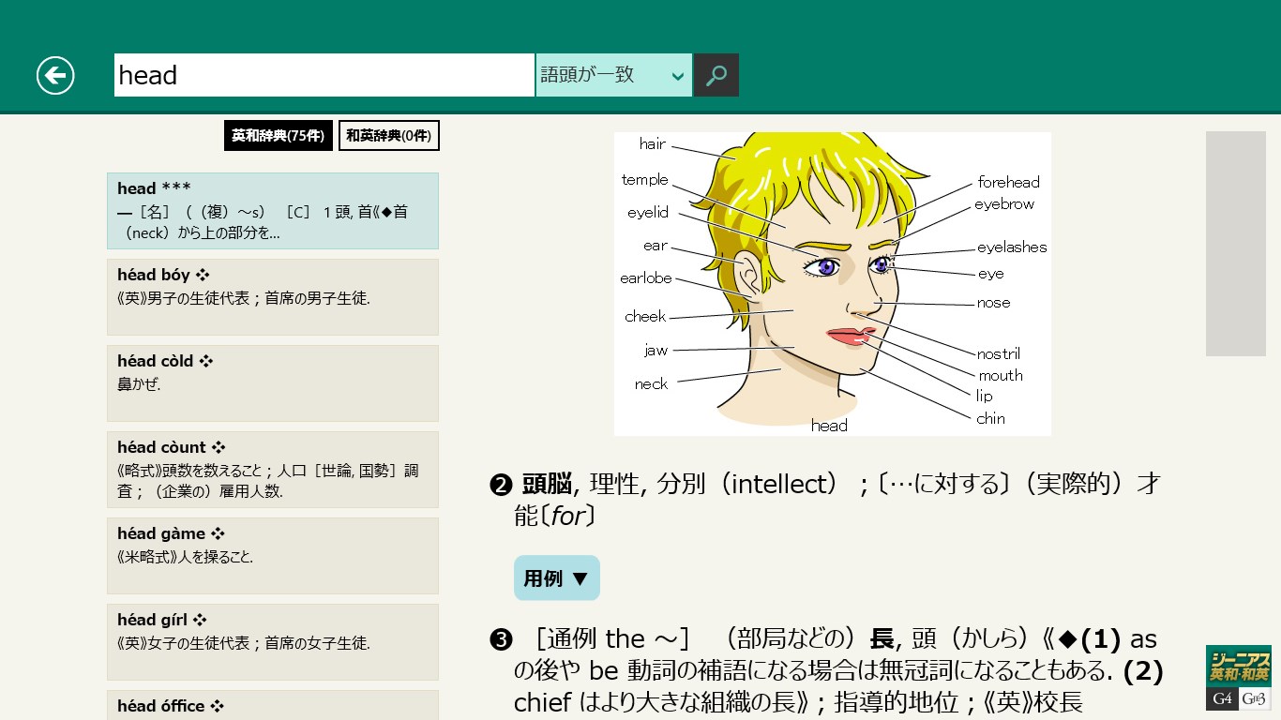
Task: Open the 'héad gàme' result entry
Action: tap(273, 556)
